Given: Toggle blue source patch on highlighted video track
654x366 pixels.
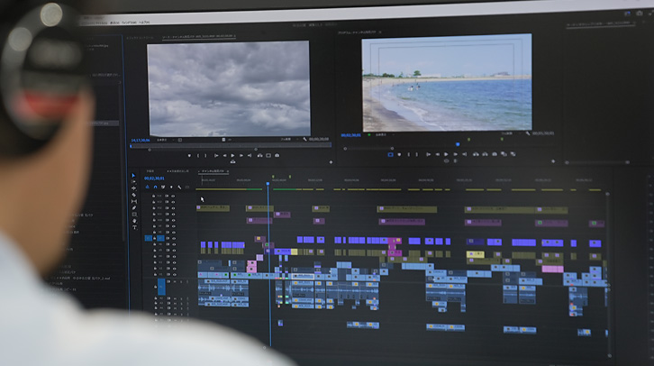Looking at the screenshot, I should click(148, 238).
